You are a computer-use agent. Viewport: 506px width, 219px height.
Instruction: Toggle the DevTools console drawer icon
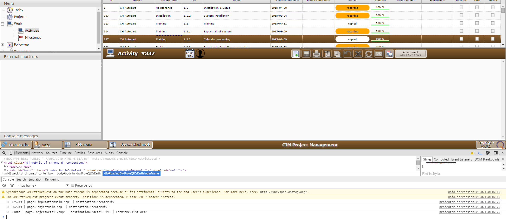click(x=480, y=153)
